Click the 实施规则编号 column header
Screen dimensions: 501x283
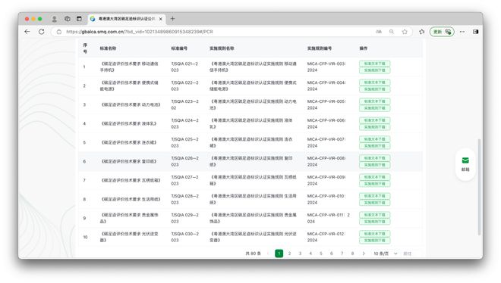pyautogui.click(x=320, y=48)
